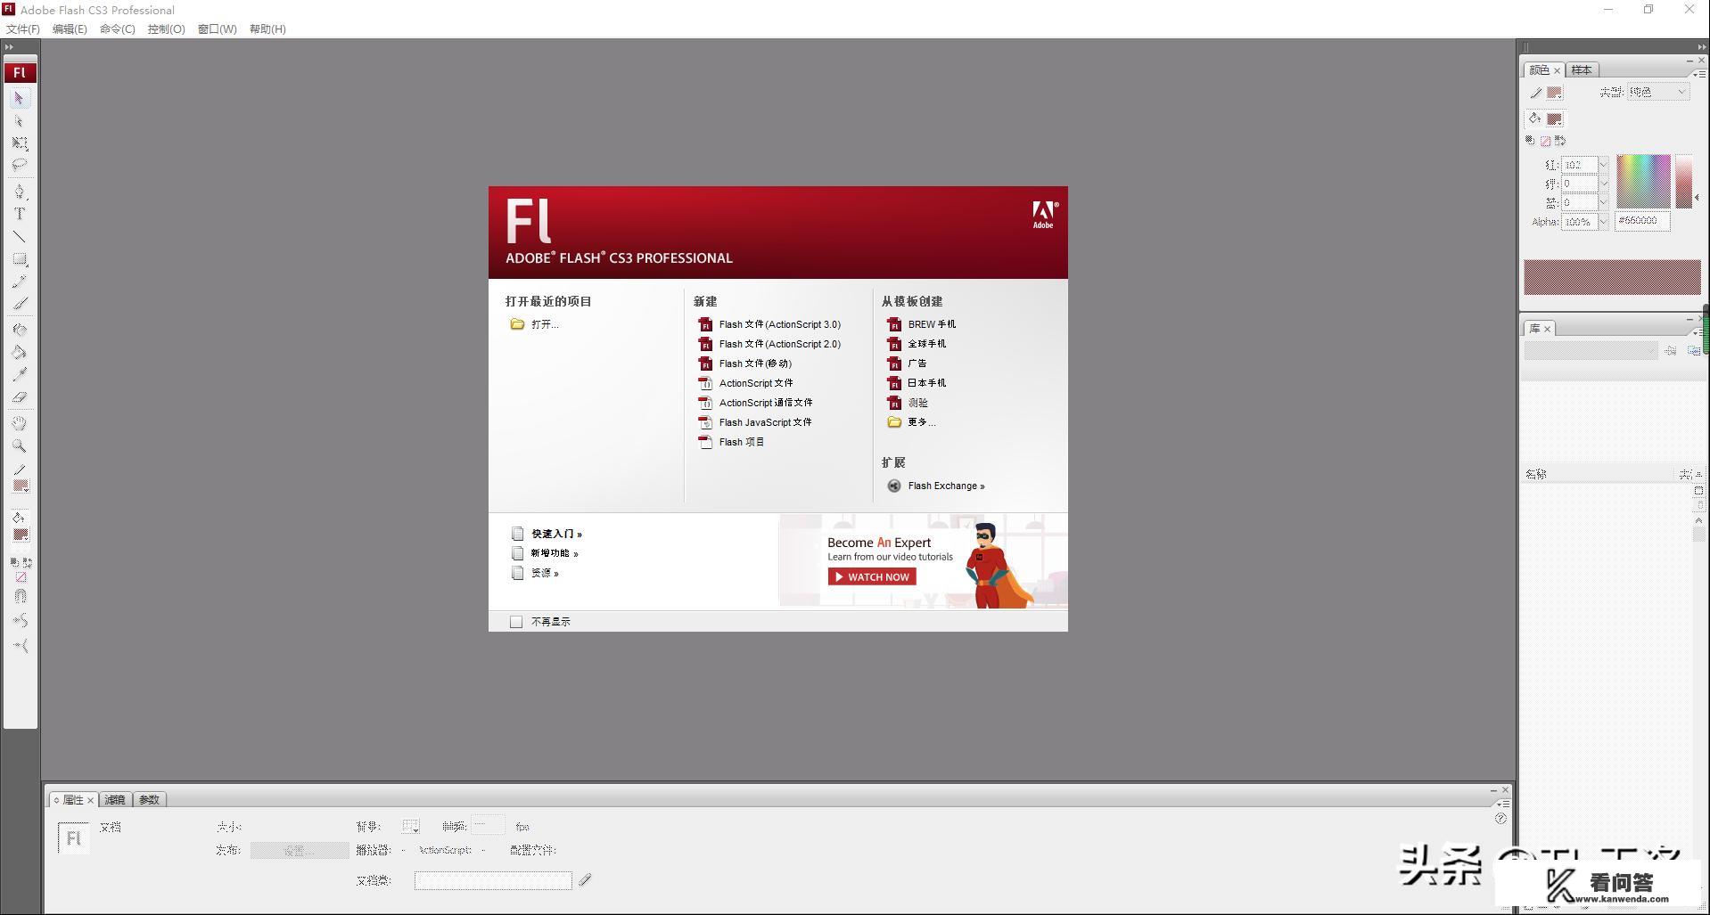Open the Alpha value dropdown arrow
Image resolution: width=1710 pixels, height=915 pixels.
(1603, 222)
